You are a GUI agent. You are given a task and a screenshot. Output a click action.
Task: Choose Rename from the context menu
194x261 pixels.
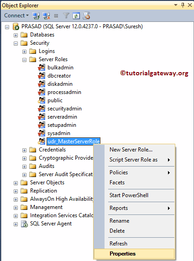(134, 221)
